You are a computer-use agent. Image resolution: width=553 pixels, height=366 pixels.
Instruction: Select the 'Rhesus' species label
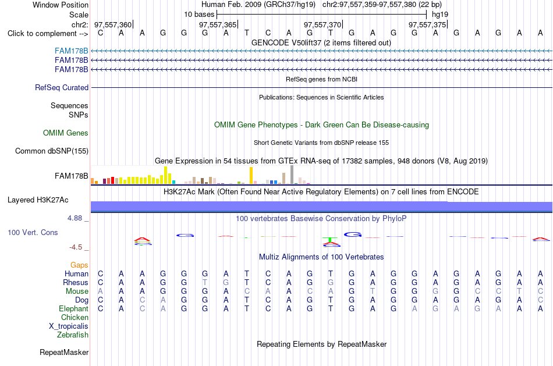[76, 283]
